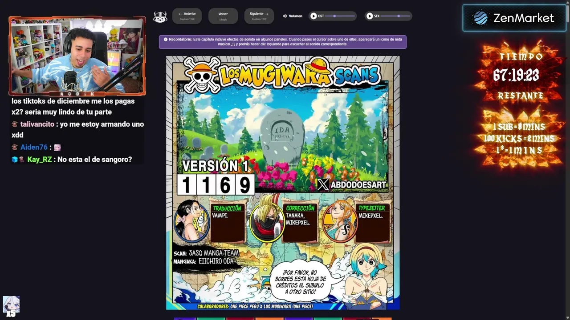Click the VERSIÓN 1 label

215,166
